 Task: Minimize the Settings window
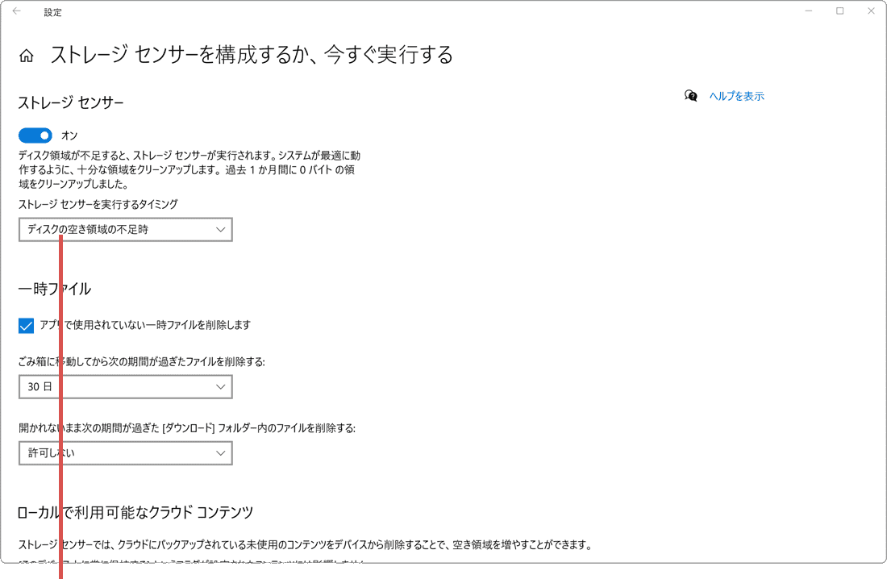pos(807,10)
